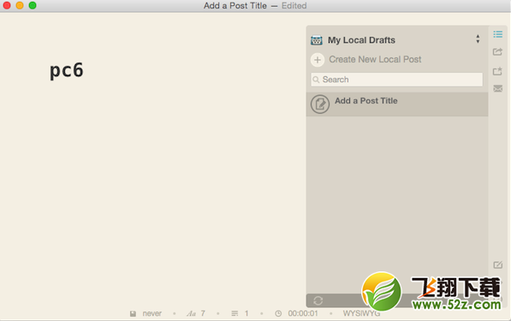Close the window with the red button
Viewport: 511px width, 321px height.
(7, 5)
